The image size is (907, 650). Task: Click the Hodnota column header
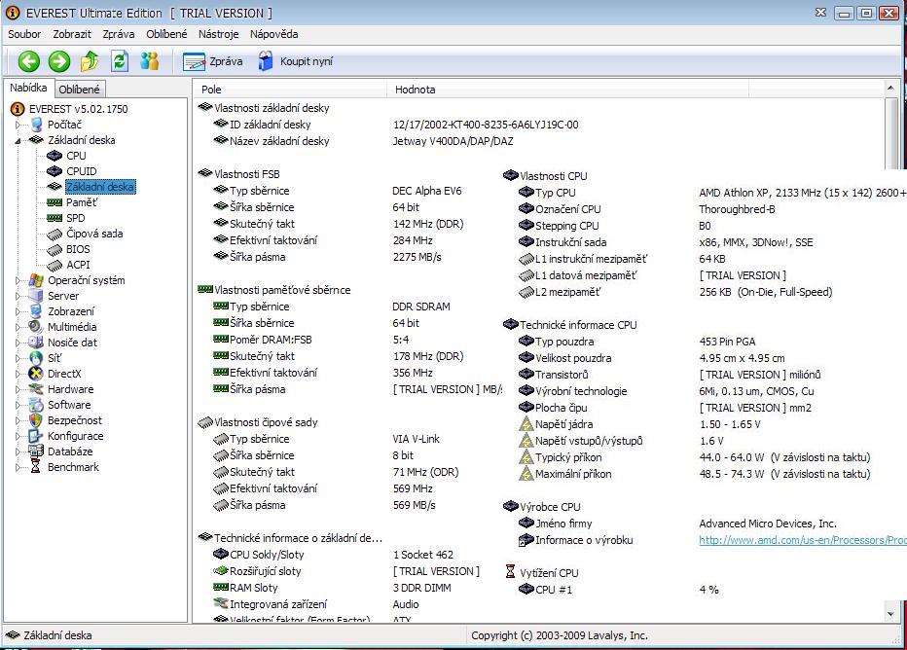point(415,90)
